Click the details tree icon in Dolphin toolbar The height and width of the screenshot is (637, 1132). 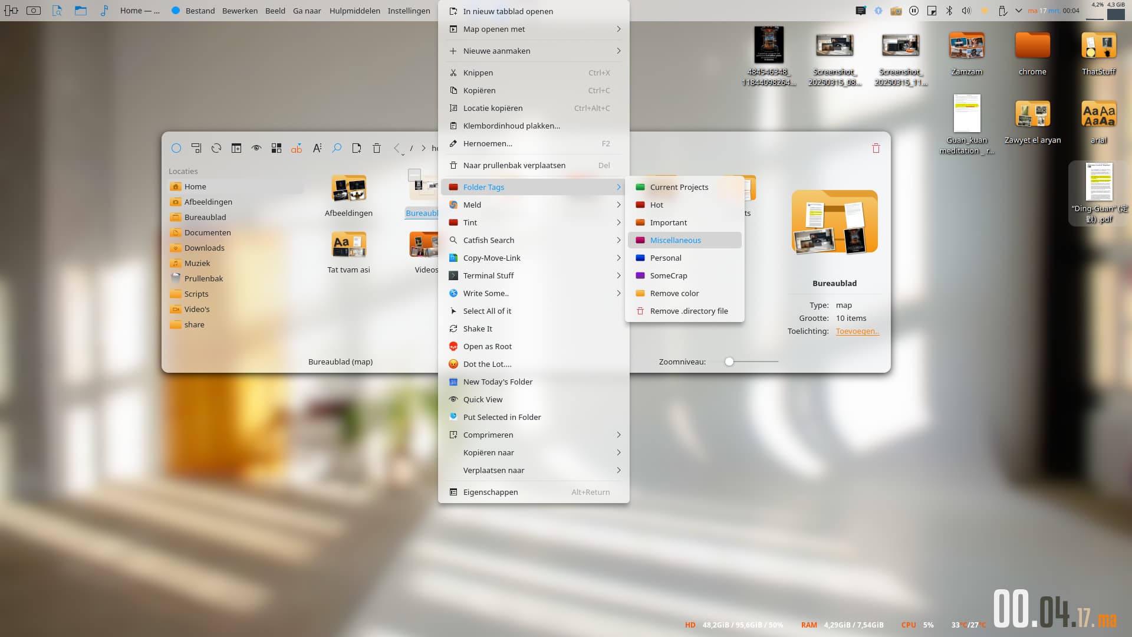click(196, 149)
